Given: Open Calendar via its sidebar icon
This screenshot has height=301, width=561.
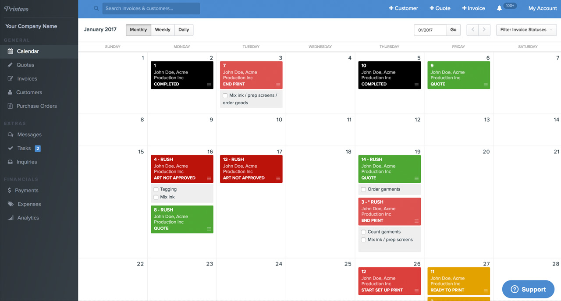Looking at the screenshot, I should 11,51.
